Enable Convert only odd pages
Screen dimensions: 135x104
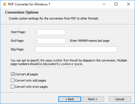(x=12, y=80)
